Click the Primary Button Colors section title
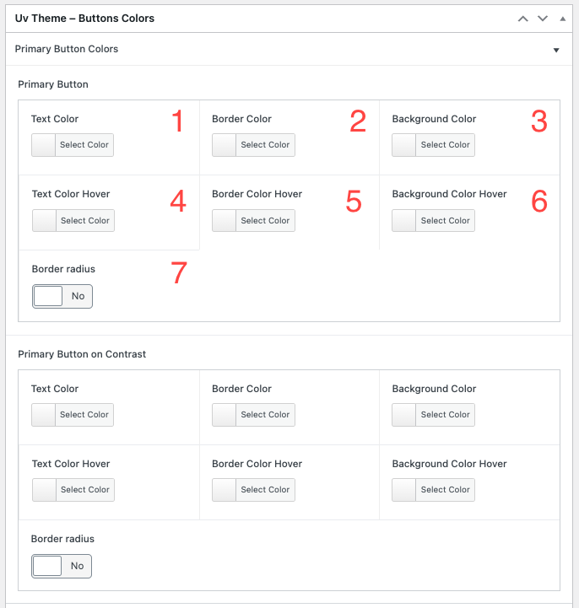579x608 pixels. (x=67, y=49)
